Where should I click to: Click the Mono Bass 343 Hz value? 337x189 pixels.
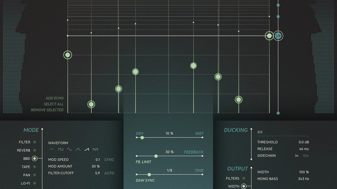coord(303,179)
